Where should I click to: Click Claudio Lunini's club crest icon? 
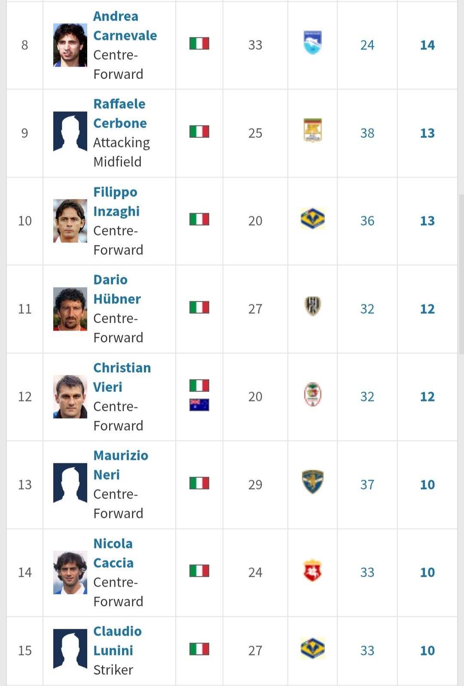coord(312,649)
